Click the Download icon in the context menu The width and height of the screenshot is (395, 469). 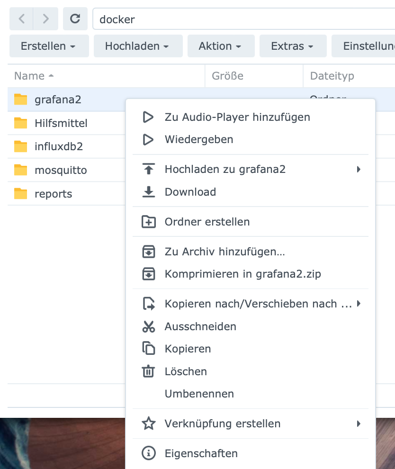pos(149,192)
